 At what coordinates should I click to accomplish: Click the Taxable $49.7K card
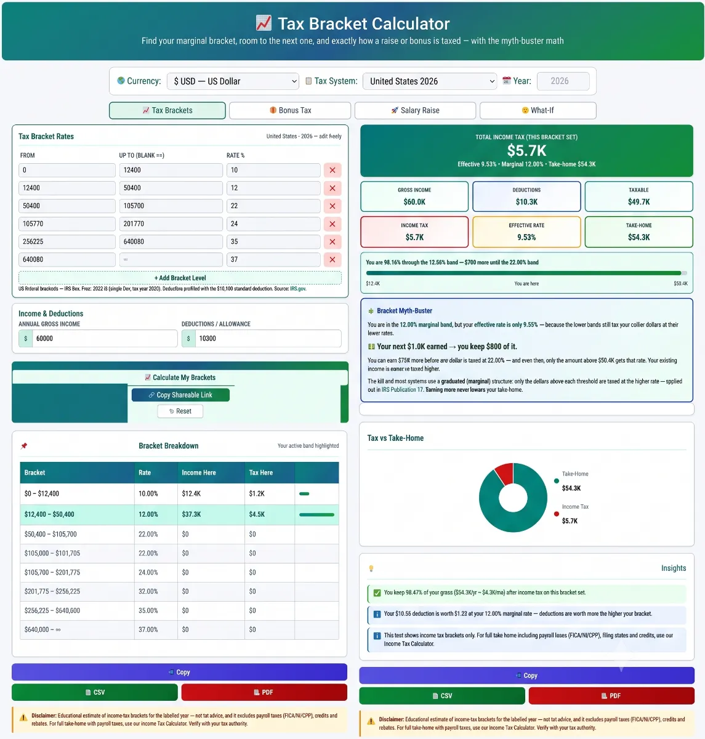(x=639, y=196)
